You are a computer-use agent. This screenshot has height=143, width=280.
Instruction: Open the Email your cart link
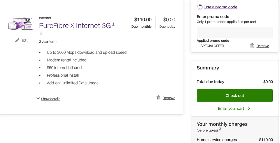click(x=231, y=108)
